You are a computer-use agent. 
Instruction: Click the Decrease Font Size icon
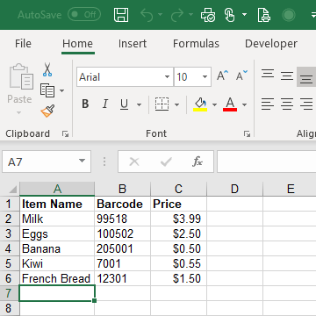point(241,75)
